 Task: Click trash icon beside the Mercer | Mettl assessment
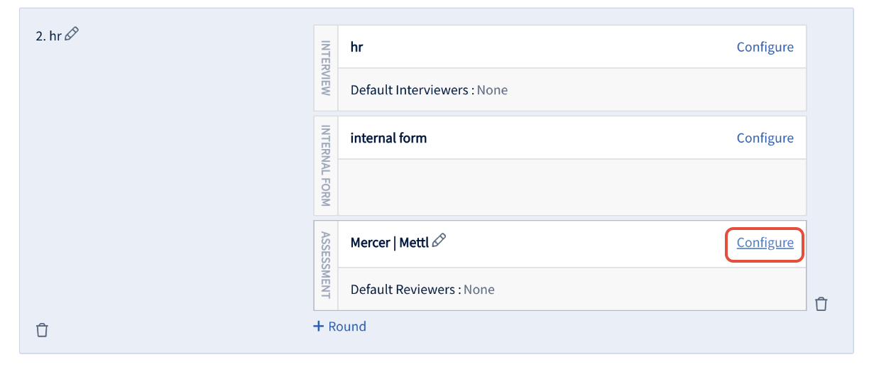pyautogui.click(x=821, y=304)
